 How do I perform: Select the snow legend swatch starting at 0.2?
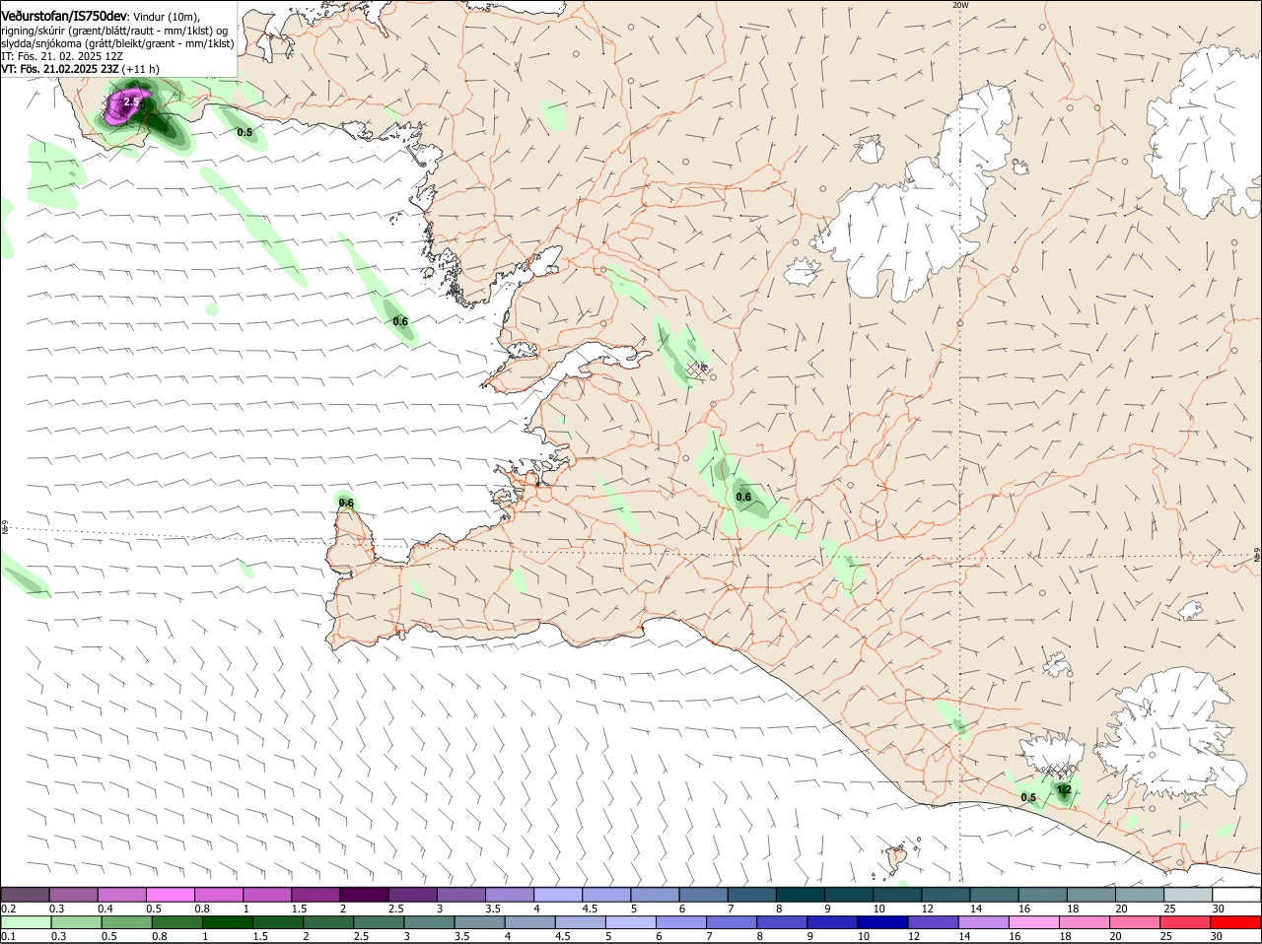[x=25, y=894]
